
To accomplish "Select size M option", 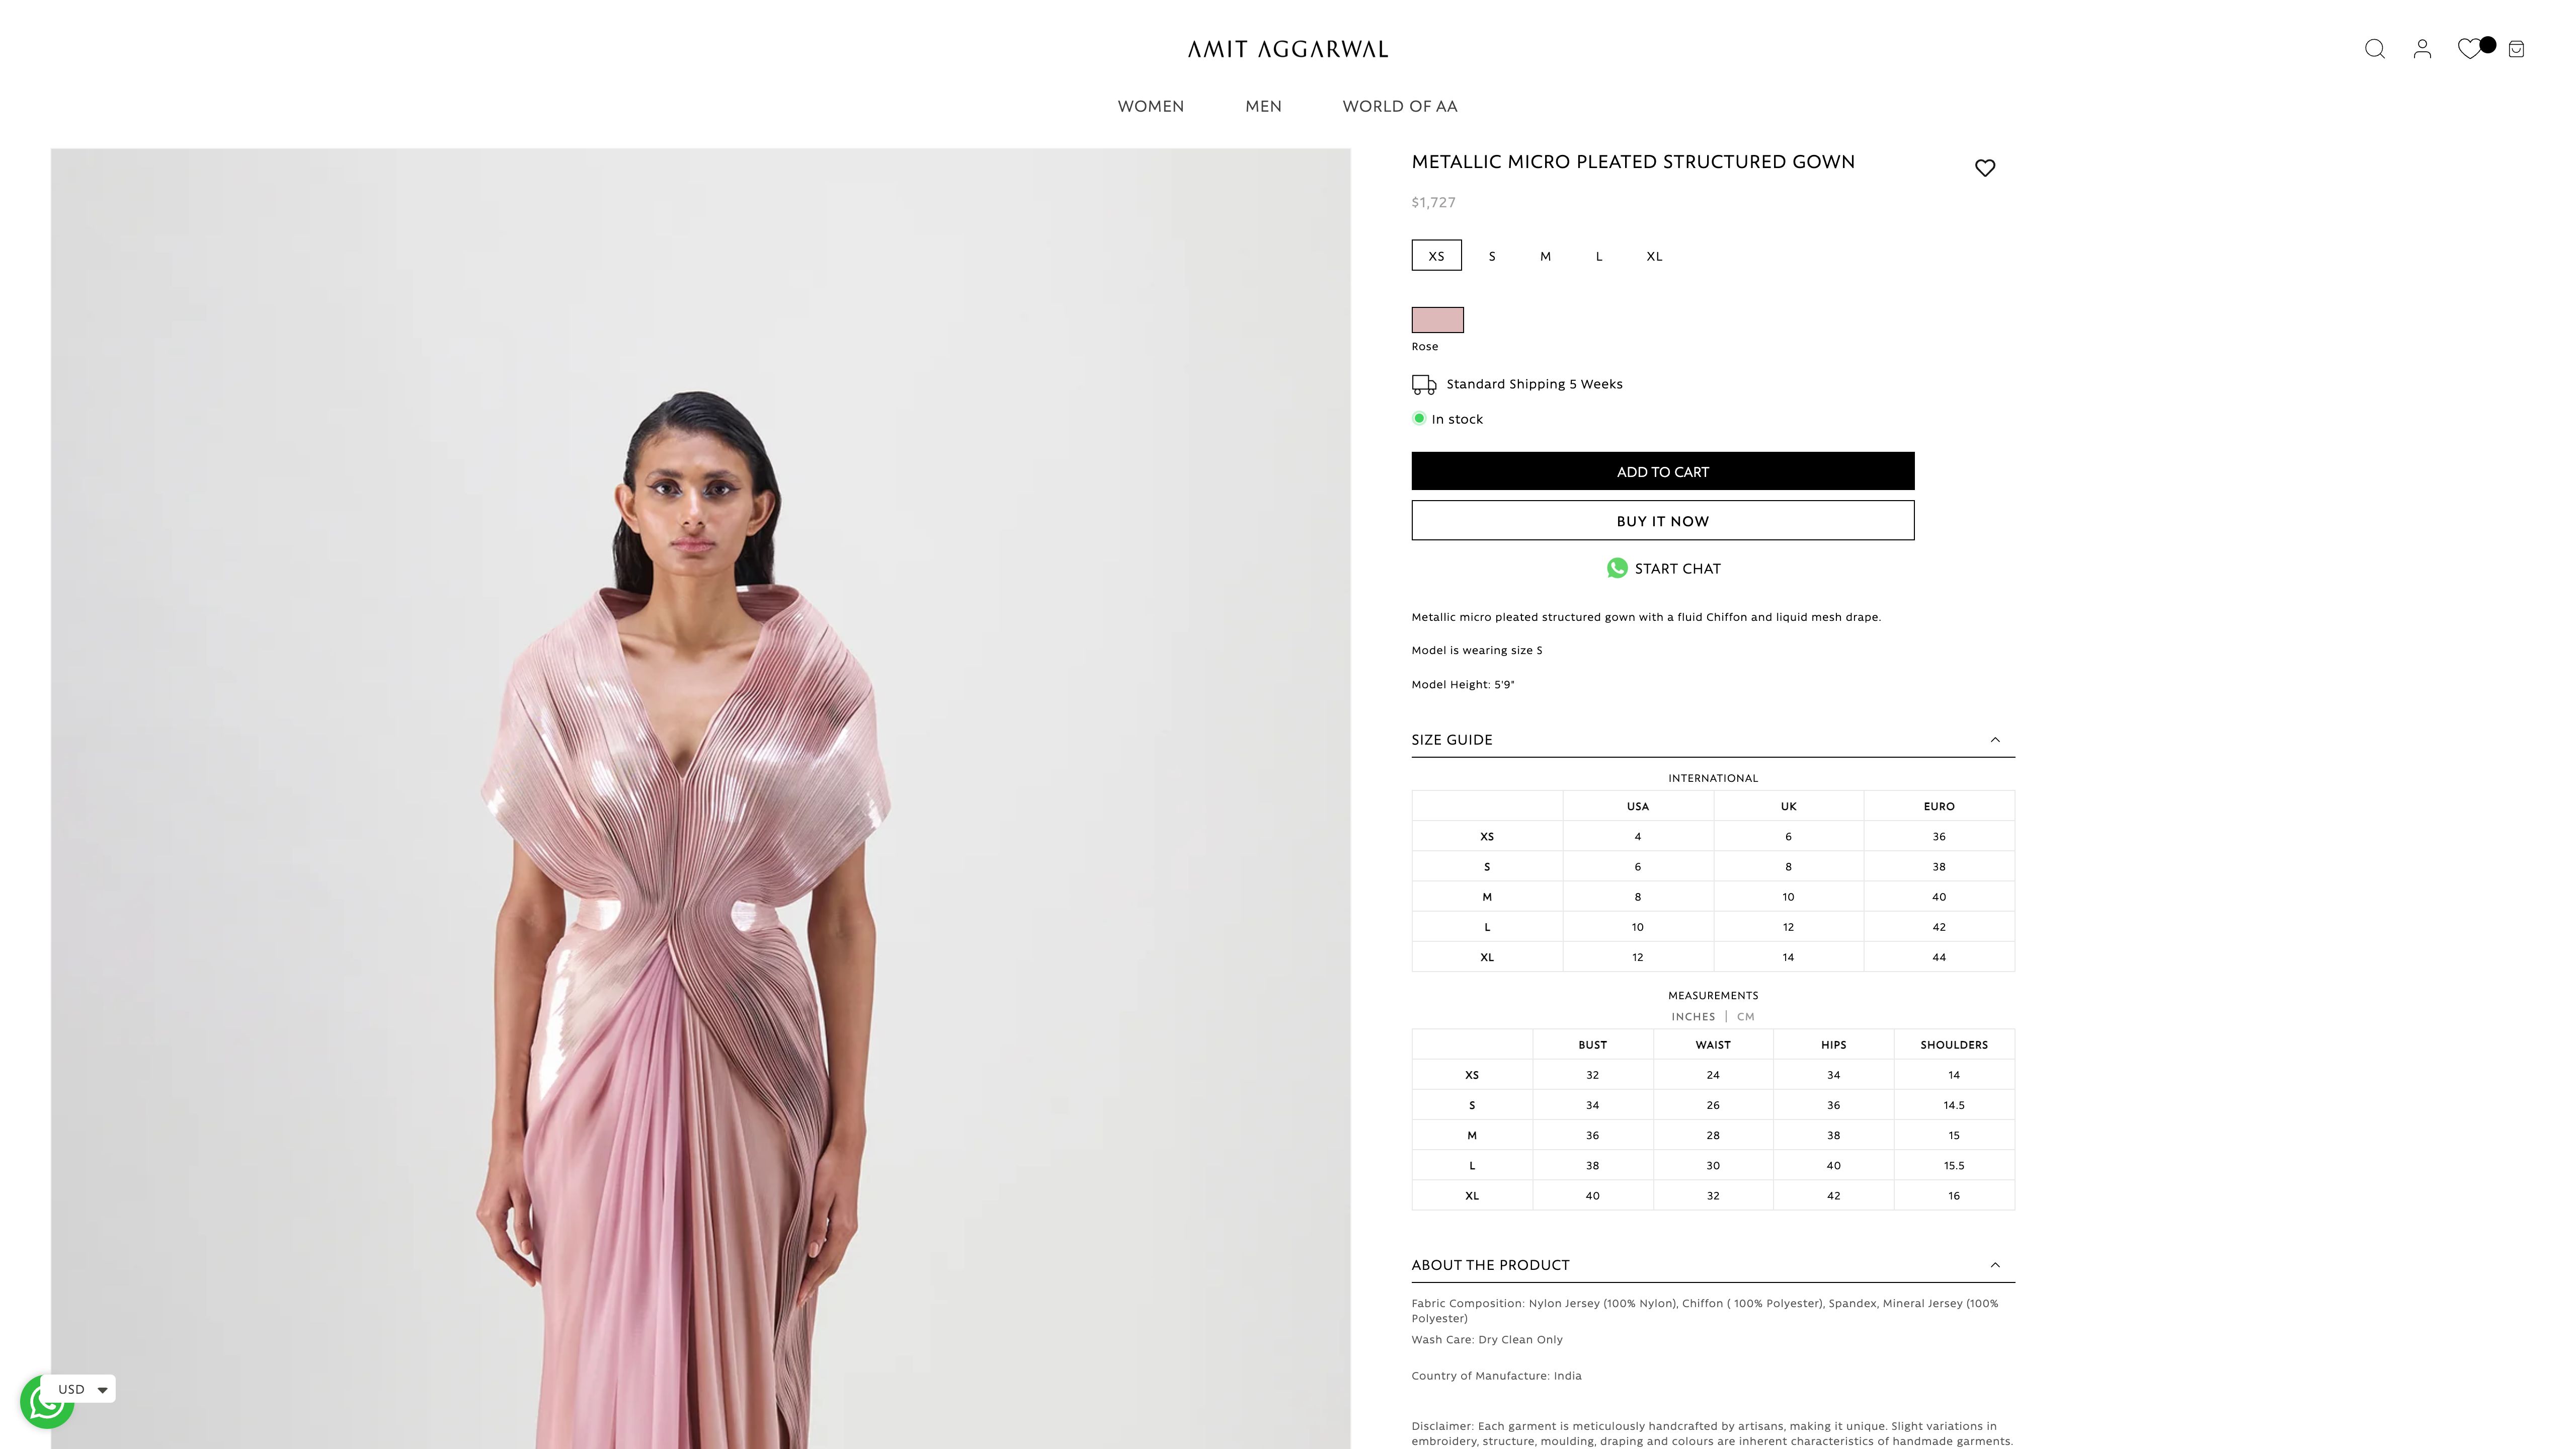I will coord(1544,256).
